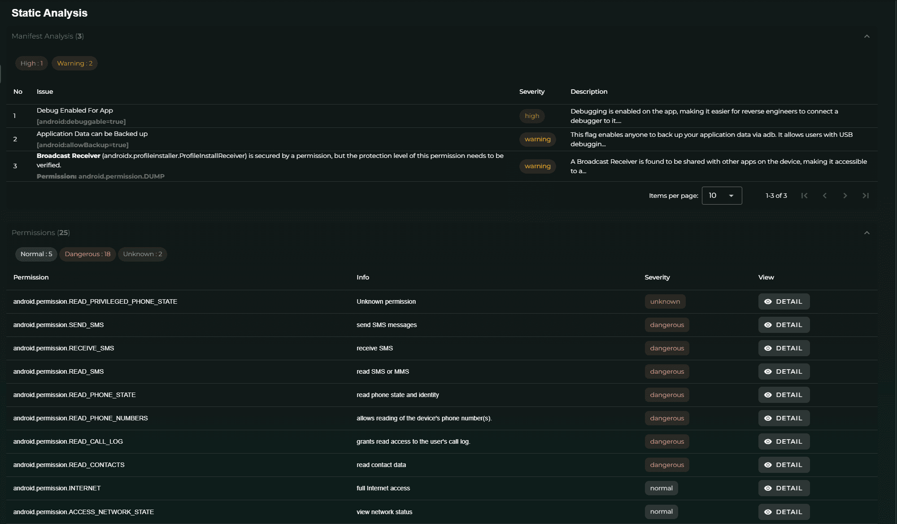Viewport: 897px width, 524px height.
Task: Click warning badge for allowBackup issue
Action: coord(537,139)
